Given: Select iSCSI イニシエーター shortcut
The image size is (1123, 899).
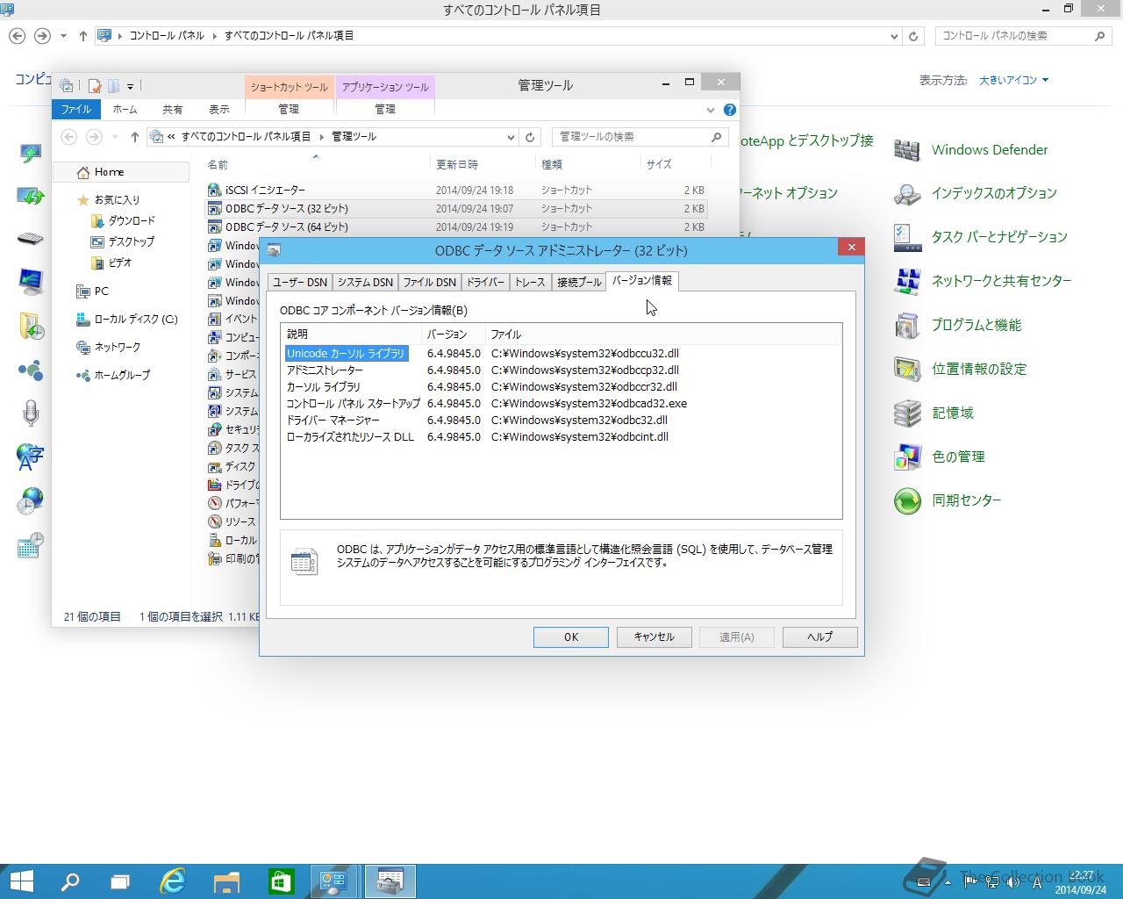Looking at the screenshot, I should click(456, 191).
